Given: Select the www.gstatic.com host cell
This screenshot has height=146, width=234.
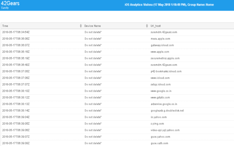Looking at the screenshot, I should (x=160, y=97).
